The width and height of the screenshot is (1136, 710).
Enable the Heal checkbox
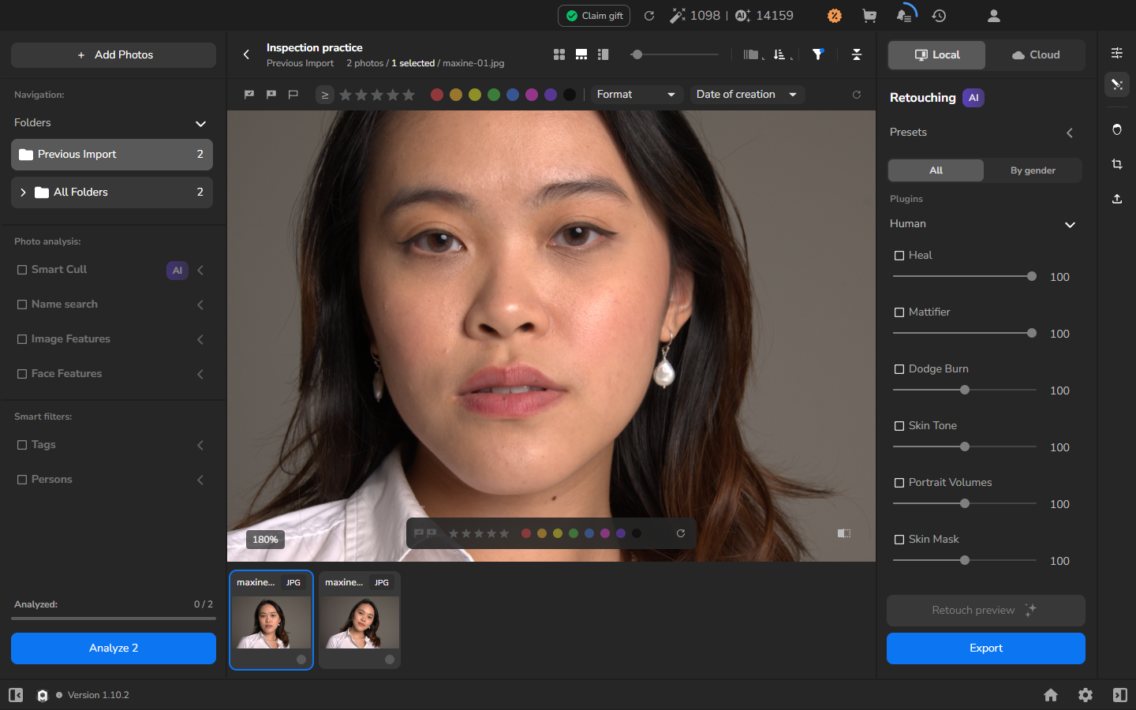(899, 256)
